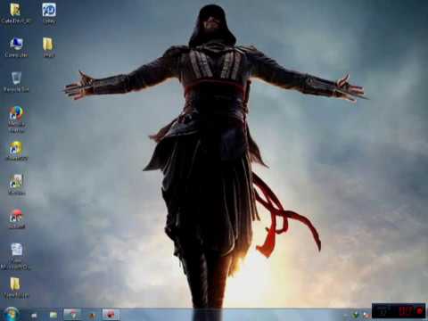Image resolution: width=428 pixels, height=321 pixels.
Task: Select the top-left folder with shield emblem
Action: 15,10
